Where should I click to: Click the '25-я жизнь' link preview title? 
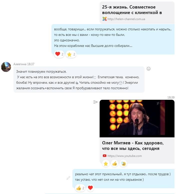point(132,10)
